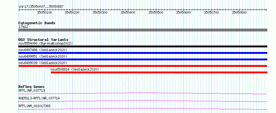276x113 pixels.
Task: Click the chr17:35050007..35050897 coordinate label
Action: [41, 7]
